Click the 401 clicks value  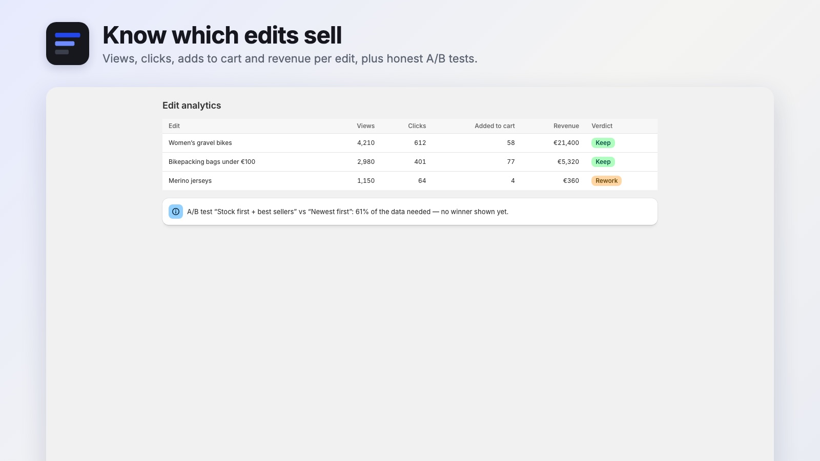(420, 162)
